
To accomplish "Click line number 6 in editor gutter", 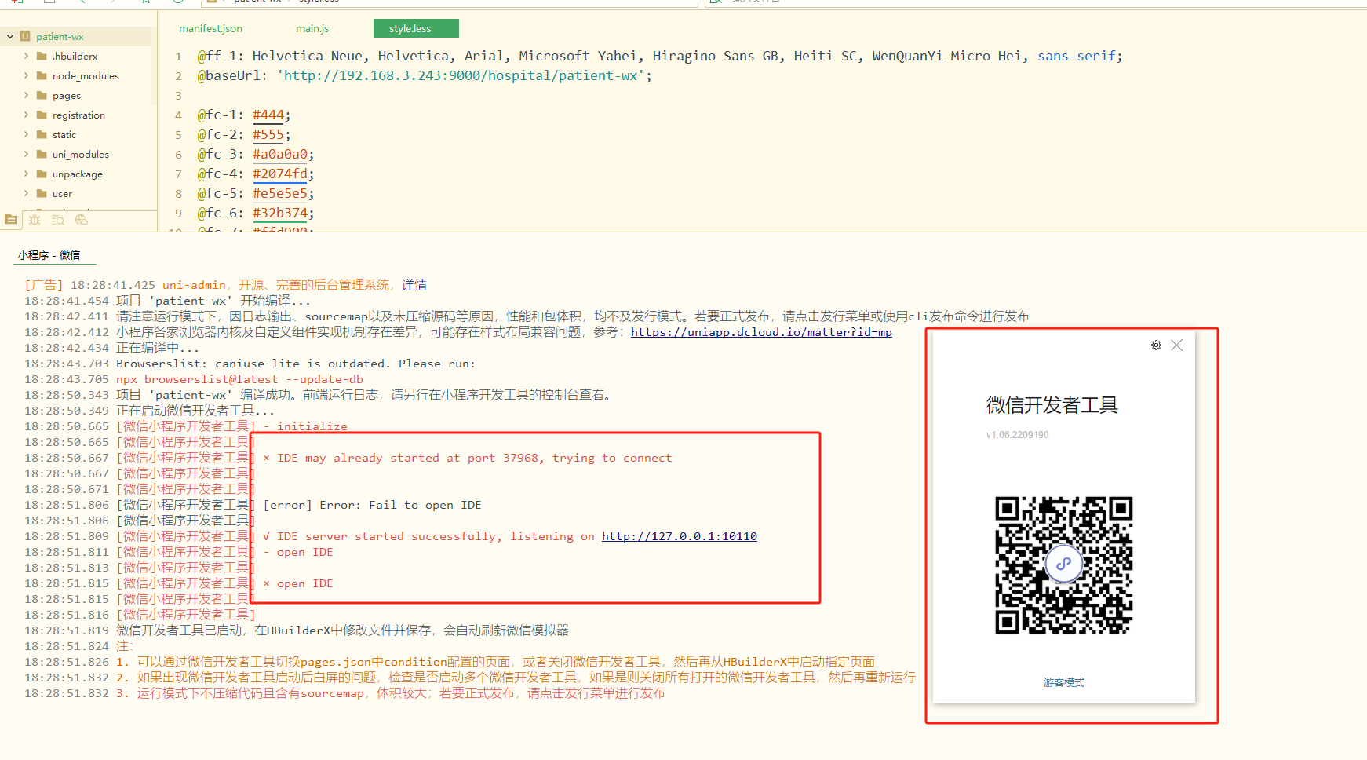I will [x=178, y=155].
